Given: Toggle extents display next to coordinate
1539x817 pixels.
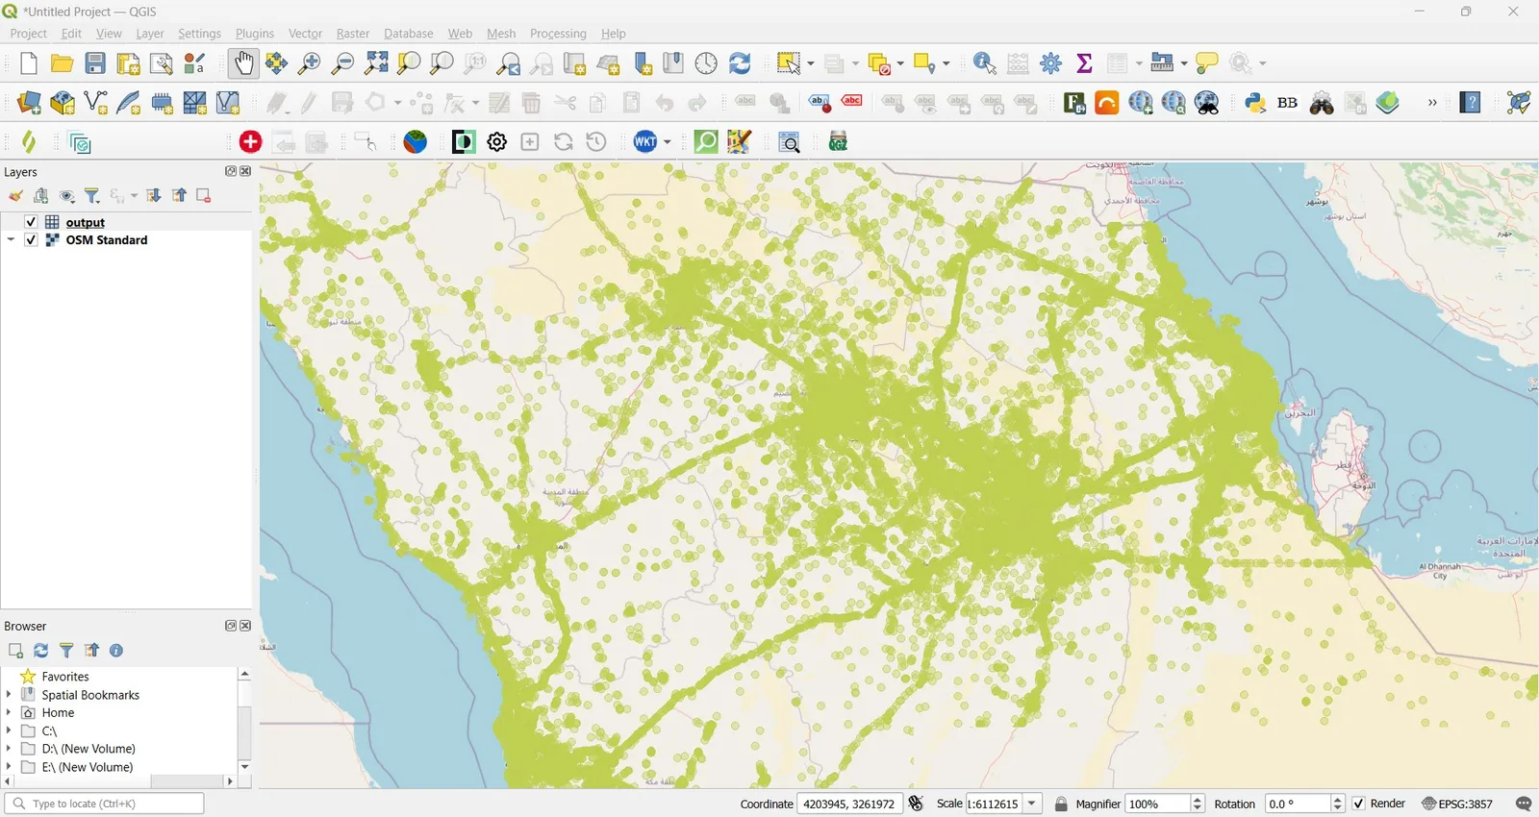Looking at the screenshot, I should [x=917, y=804].
